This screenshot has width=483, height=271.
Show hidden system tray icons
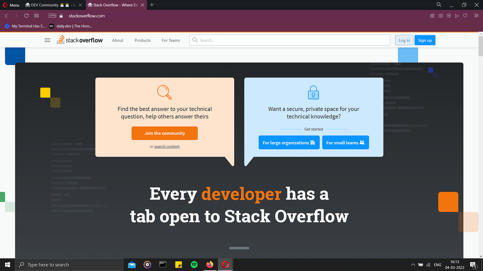[413, 265]
